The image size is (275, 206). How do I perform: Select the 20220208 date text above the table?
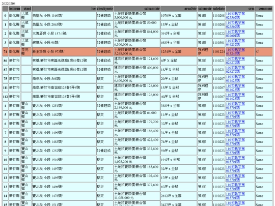pyautogui.click(x=9, y=4)
